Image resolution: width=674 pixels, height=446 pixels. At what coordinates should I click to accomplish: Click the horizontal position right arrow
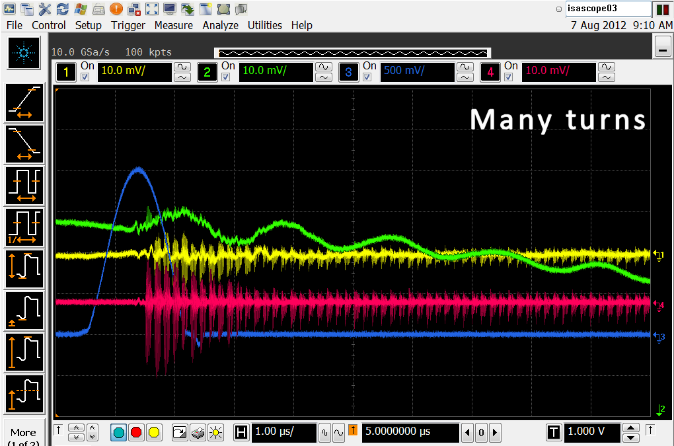pyautogui.click(x=495, y=433)
